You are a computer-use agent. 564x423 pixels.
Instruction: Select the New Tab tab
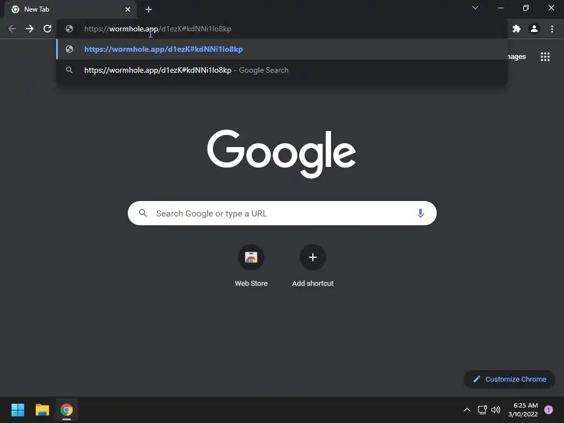coord(71,10)
